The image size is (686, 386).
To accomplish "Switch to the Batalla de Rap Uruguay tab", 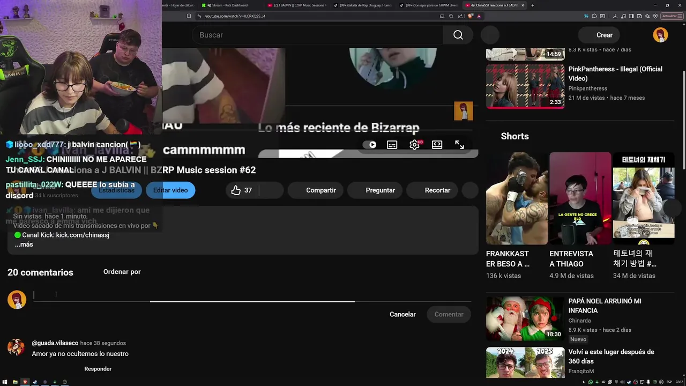I will point(363,5).
